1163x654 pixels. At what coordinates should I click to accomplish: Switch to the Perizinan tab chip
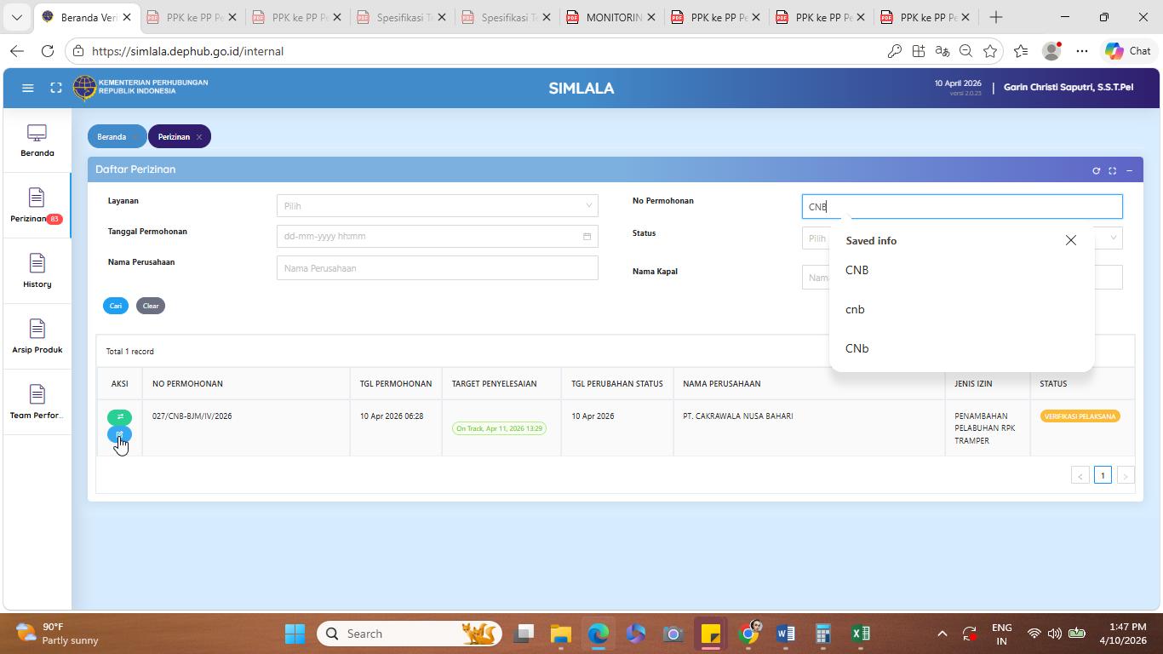point(174,137)
